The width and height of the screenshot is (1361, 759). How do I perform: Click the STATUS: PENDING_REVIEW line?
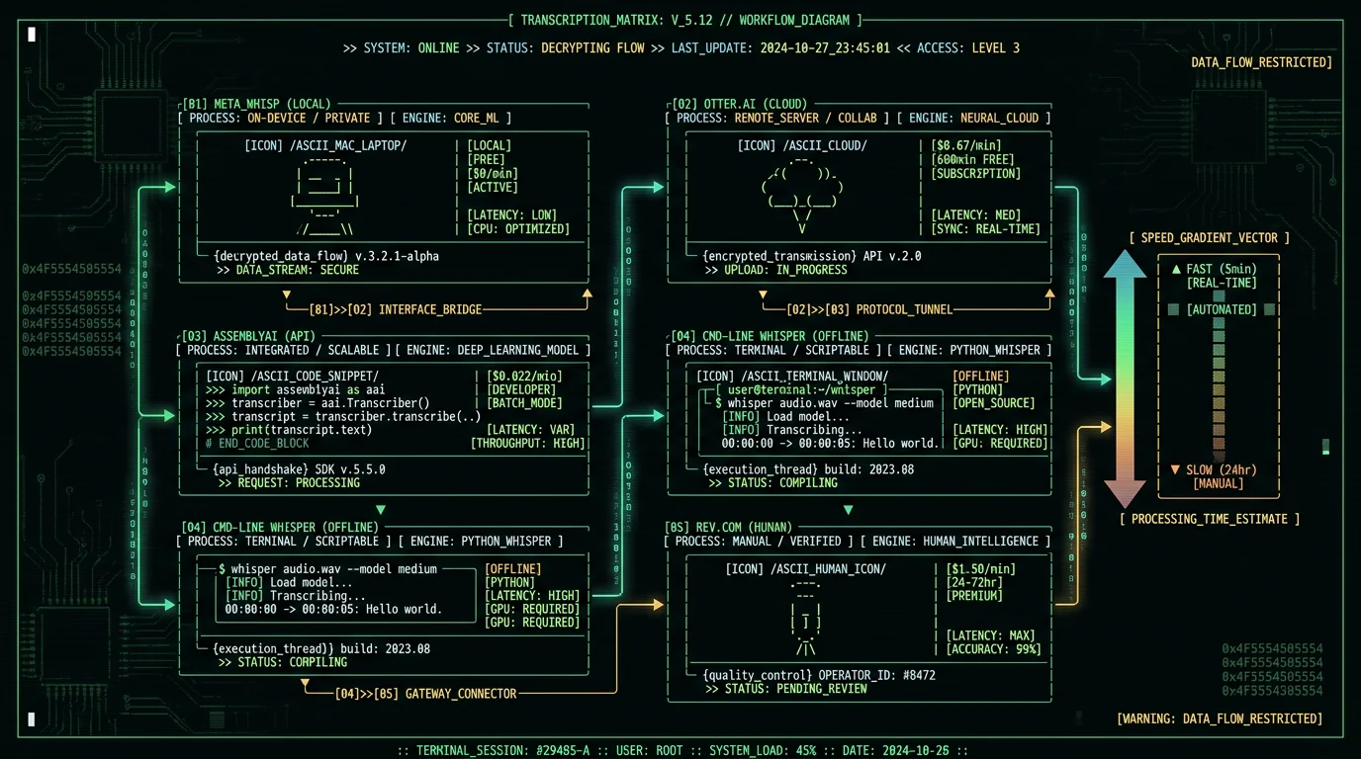(x=786, y=689)
